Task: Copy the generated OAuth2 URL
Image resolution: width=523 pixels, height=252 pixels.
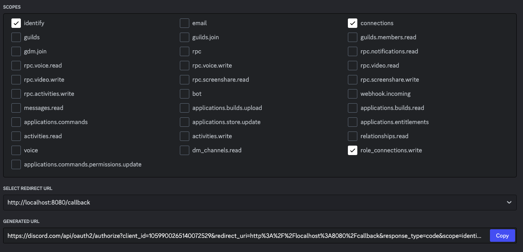Action: coord(503,236)
